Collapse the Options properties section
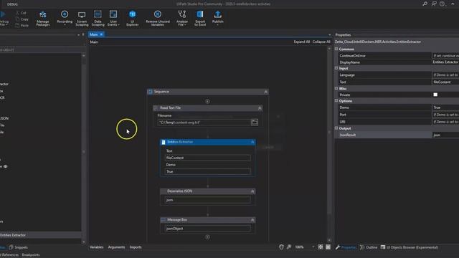Screen dimensions: 459x258 [336, 100]
